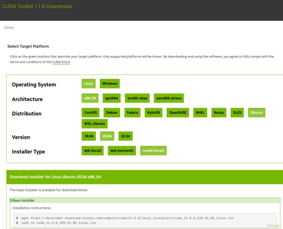Choose ppc64le architecture
283x229 pixels.
(x=111, y=98)
